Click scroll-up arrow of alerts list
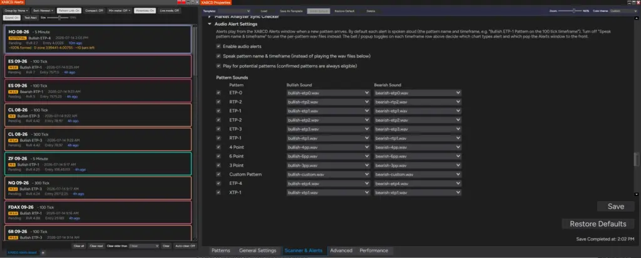Image resolution: width=641 pixels, height=258 pixels. tap(195, 26)
